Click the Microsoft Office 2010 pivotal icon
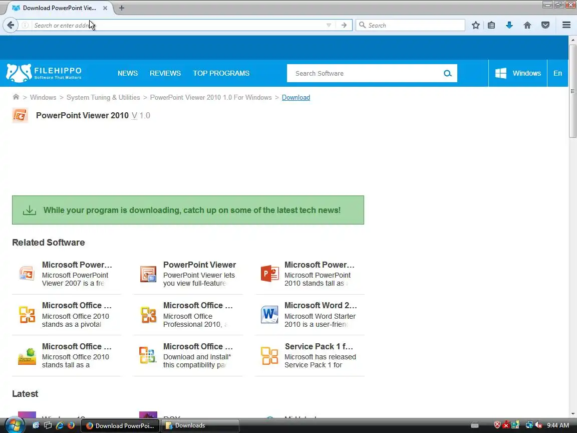577x433 pixels. click(x=27, y=315)
